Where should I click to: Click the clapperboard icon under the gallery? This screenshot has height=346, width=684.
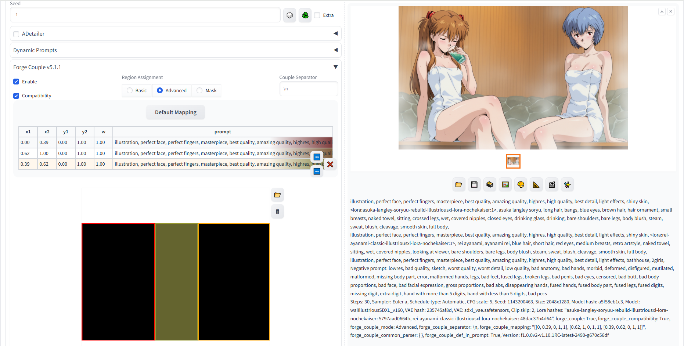point(552,185)
